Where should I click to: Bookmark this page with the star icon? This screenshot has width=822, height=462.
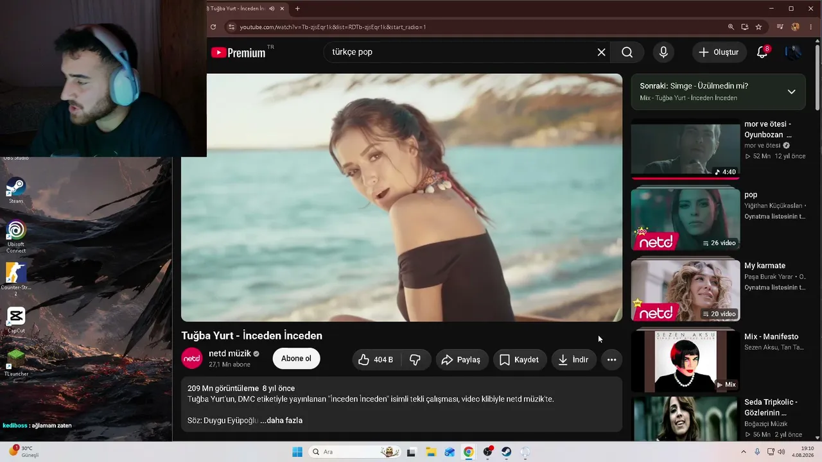pos(758,27)
